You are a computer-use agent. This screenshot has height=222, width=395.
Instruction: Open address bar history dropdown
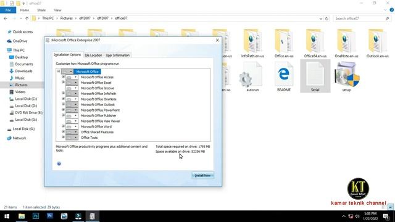[321, 18]
